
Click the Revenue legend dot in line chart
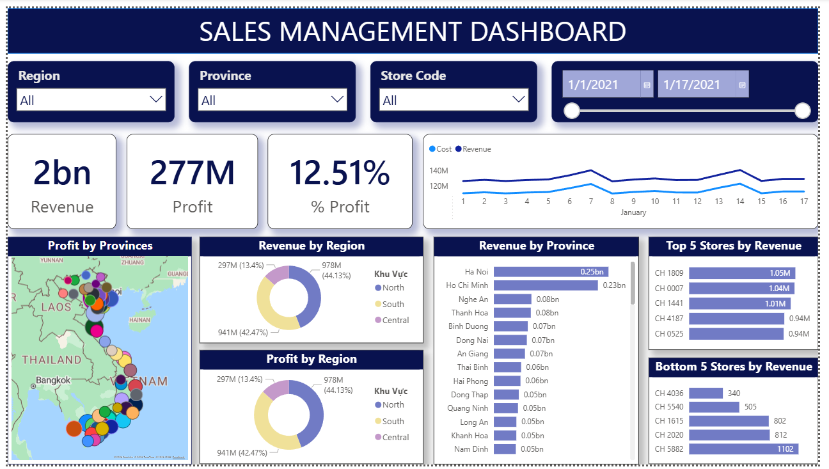point(458,149)
